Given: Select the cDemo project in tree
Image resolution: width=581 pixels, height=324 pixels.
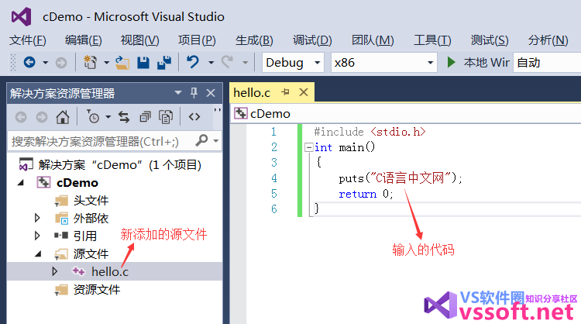Looking at the screenshot, I should coord(77,183).
